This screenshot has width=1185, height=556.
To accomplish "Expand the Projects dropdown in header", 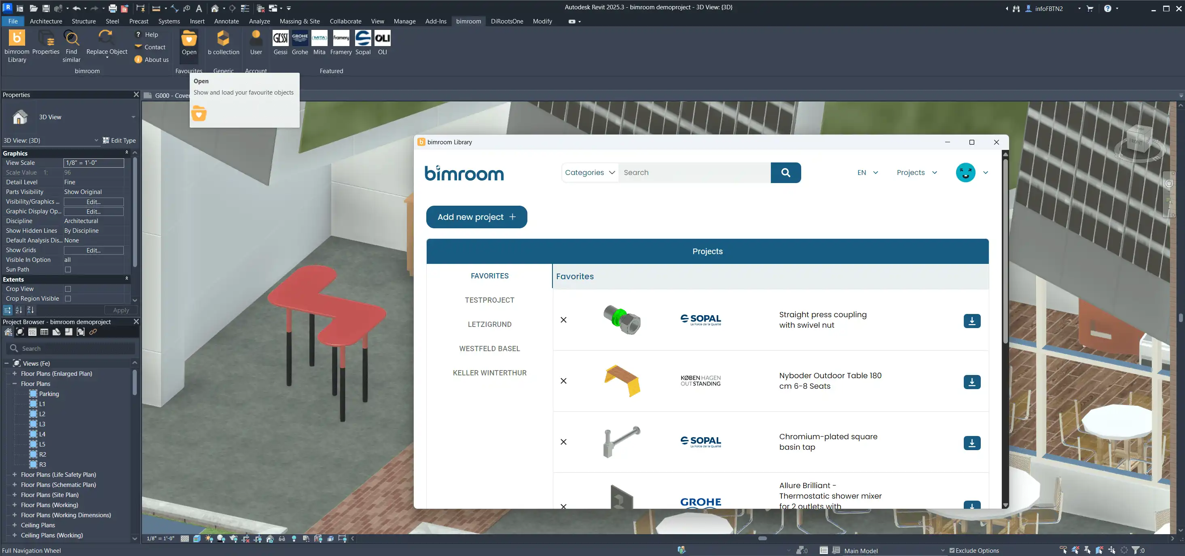I will tap(916, 173).
